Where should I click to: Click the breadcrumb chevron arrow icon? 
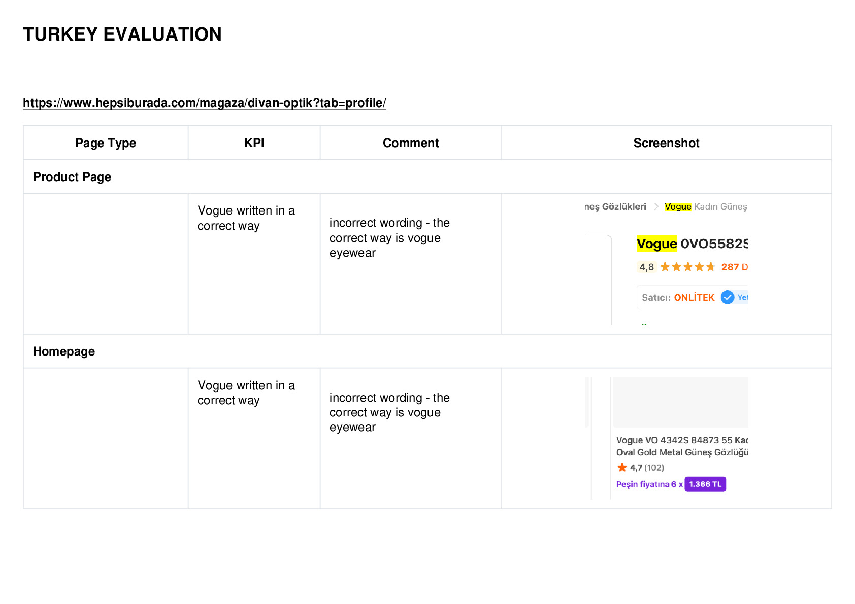(x=656, y=206)
